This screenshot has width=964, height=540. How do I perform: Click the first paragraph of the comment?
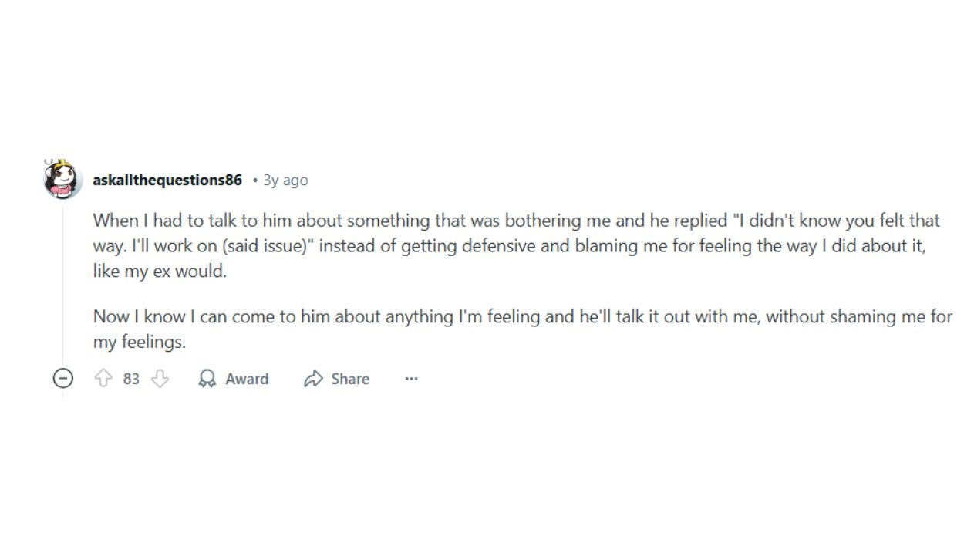[x=517, y=246]
